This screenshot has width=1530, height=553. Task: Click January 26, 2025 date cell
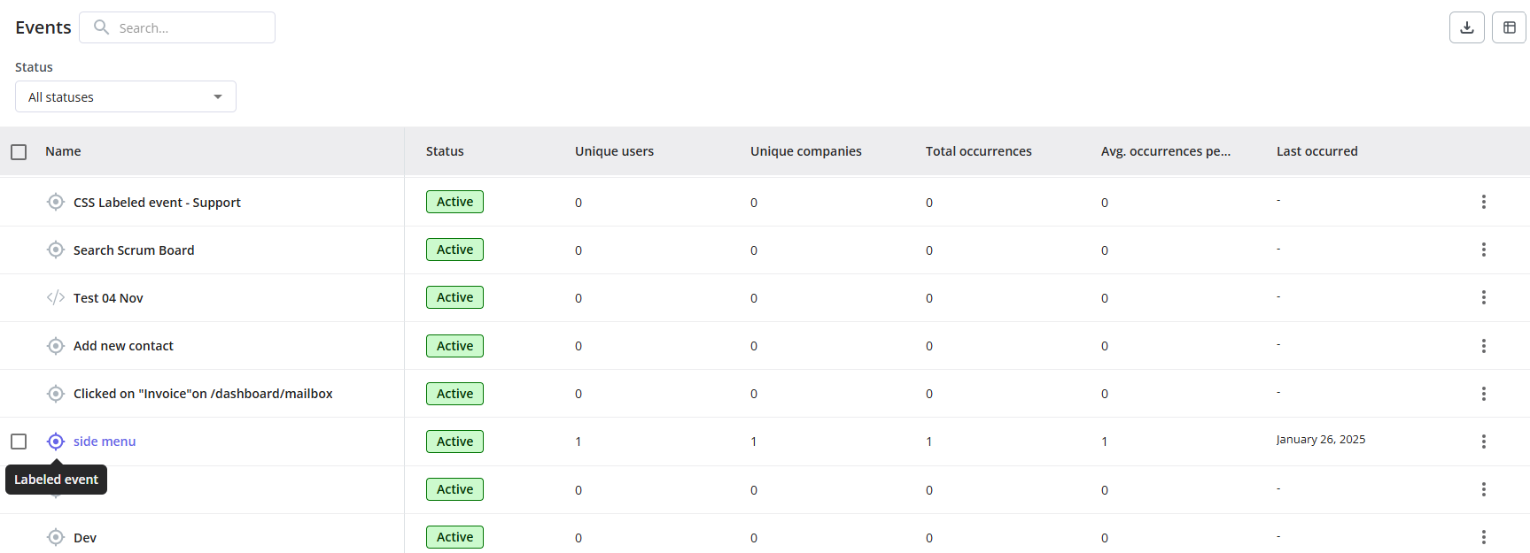point(1321,440)
